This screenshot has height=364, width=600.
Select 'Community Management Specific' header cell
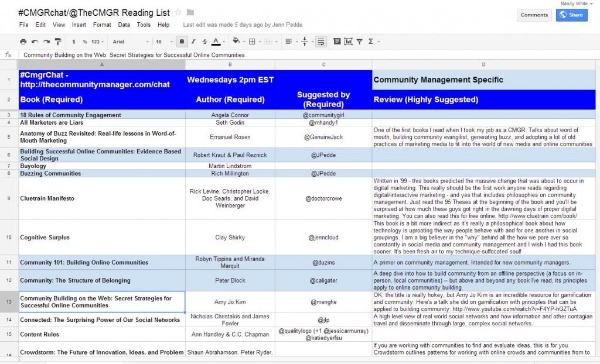coord(483,80)
